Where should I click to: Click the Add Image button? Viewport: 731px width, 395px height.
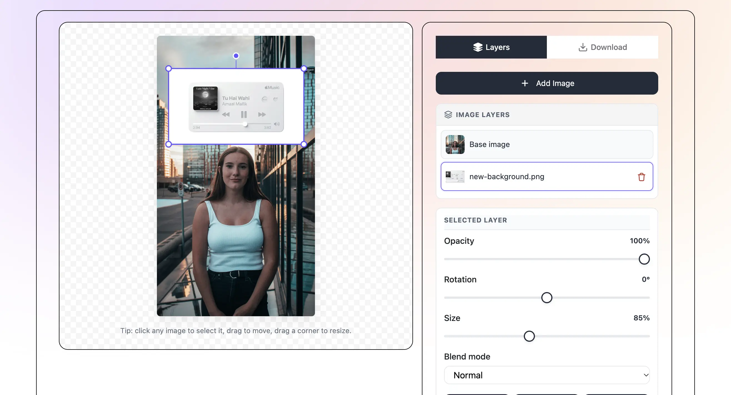coord(547,83)
